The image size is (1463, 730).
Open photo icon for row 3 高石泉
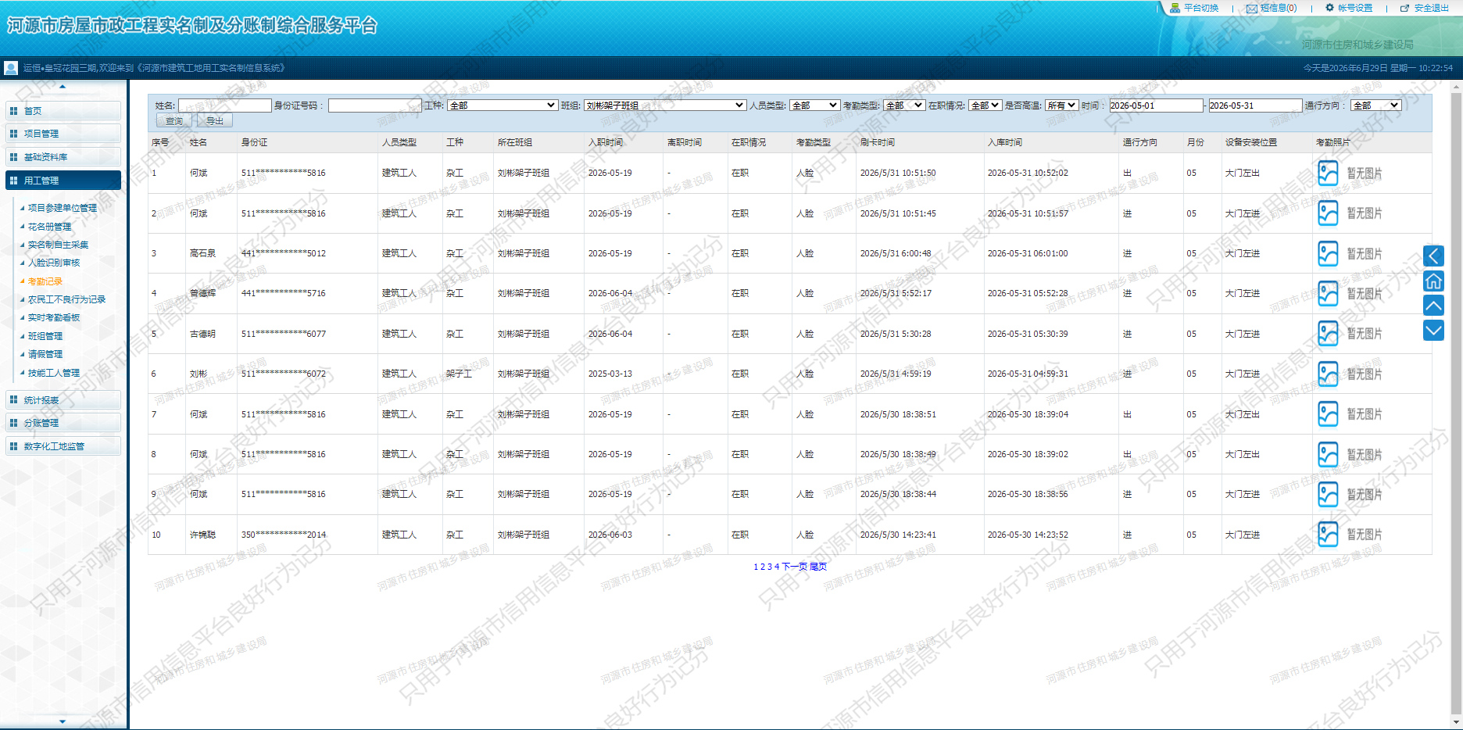click(x=1328, y=253)
